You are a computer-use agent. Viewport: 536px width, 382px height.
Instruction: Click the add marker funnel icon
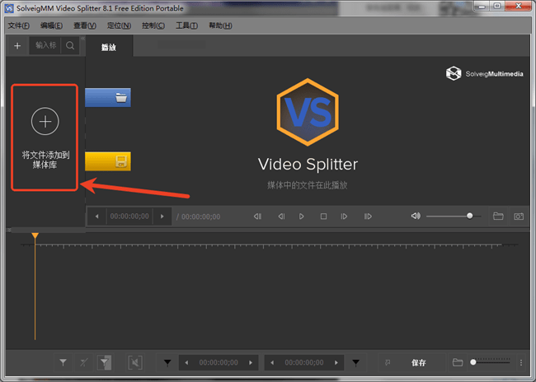[63, 362]
